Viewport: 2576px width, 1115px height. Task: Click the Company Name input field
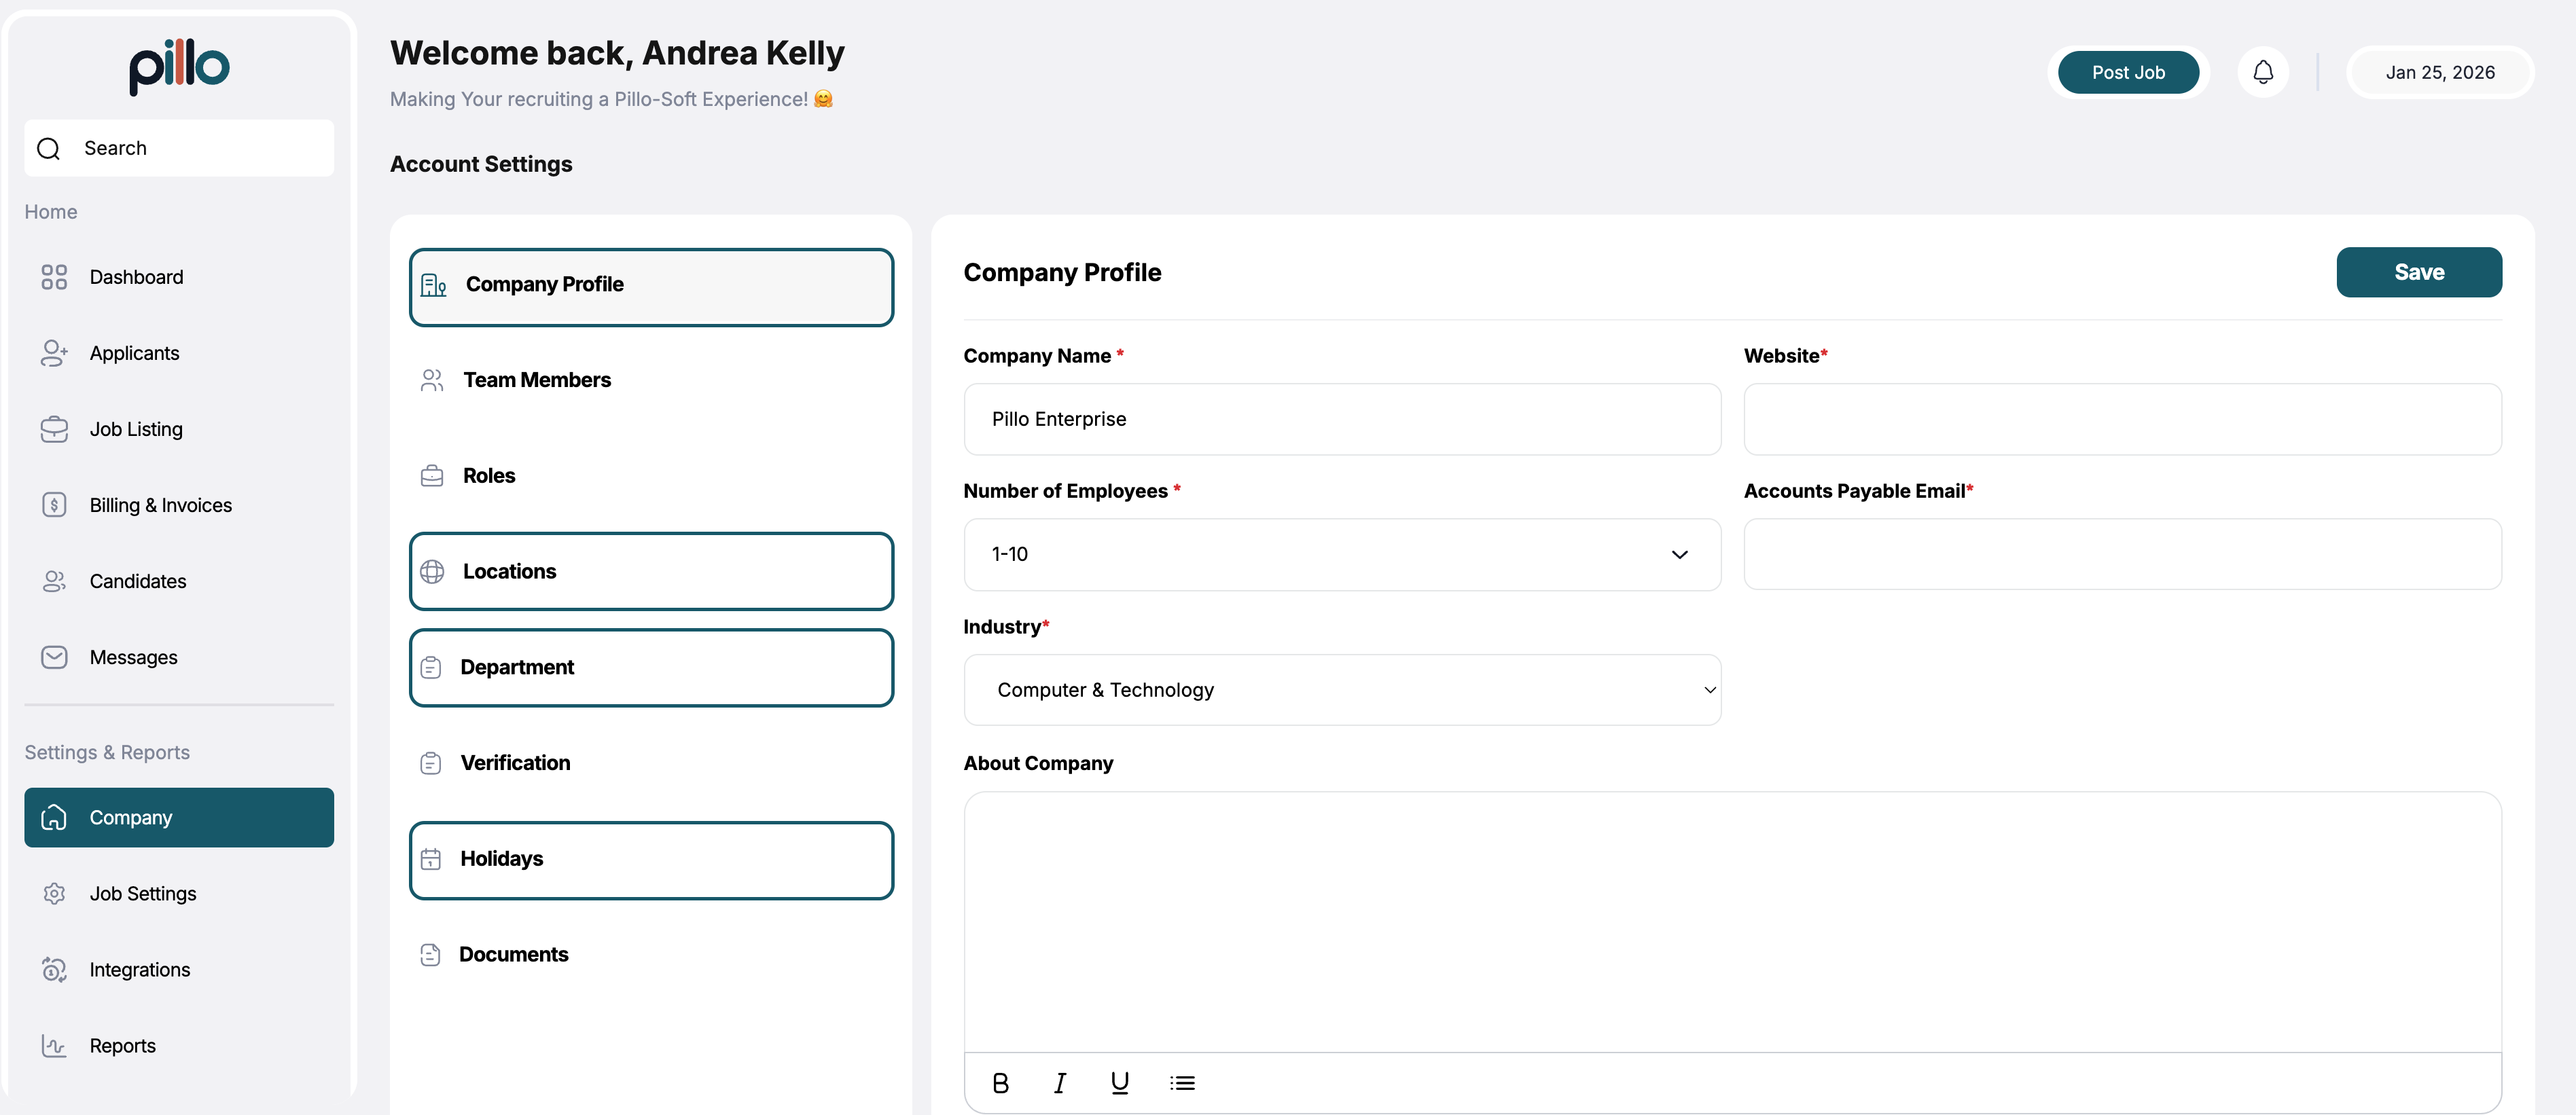coord(1342,419)
